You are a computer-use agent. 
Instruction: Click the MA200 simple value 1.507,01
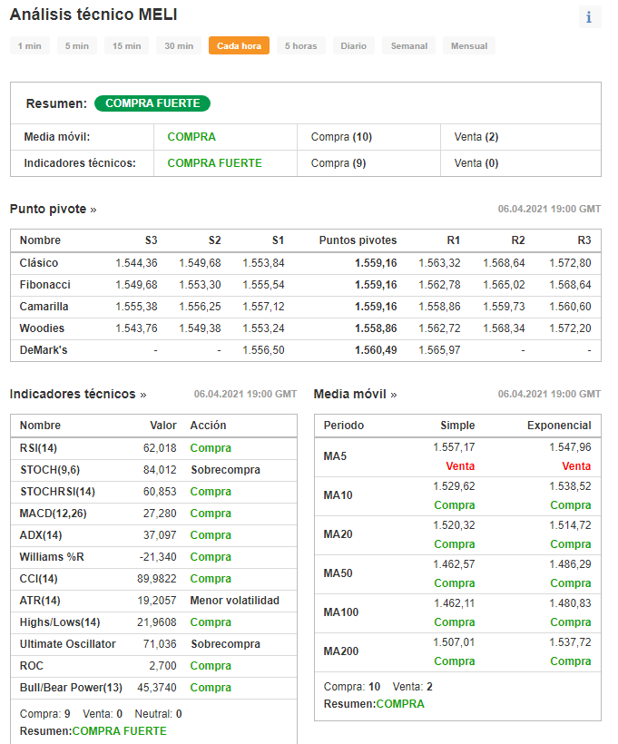coord(454,642)
